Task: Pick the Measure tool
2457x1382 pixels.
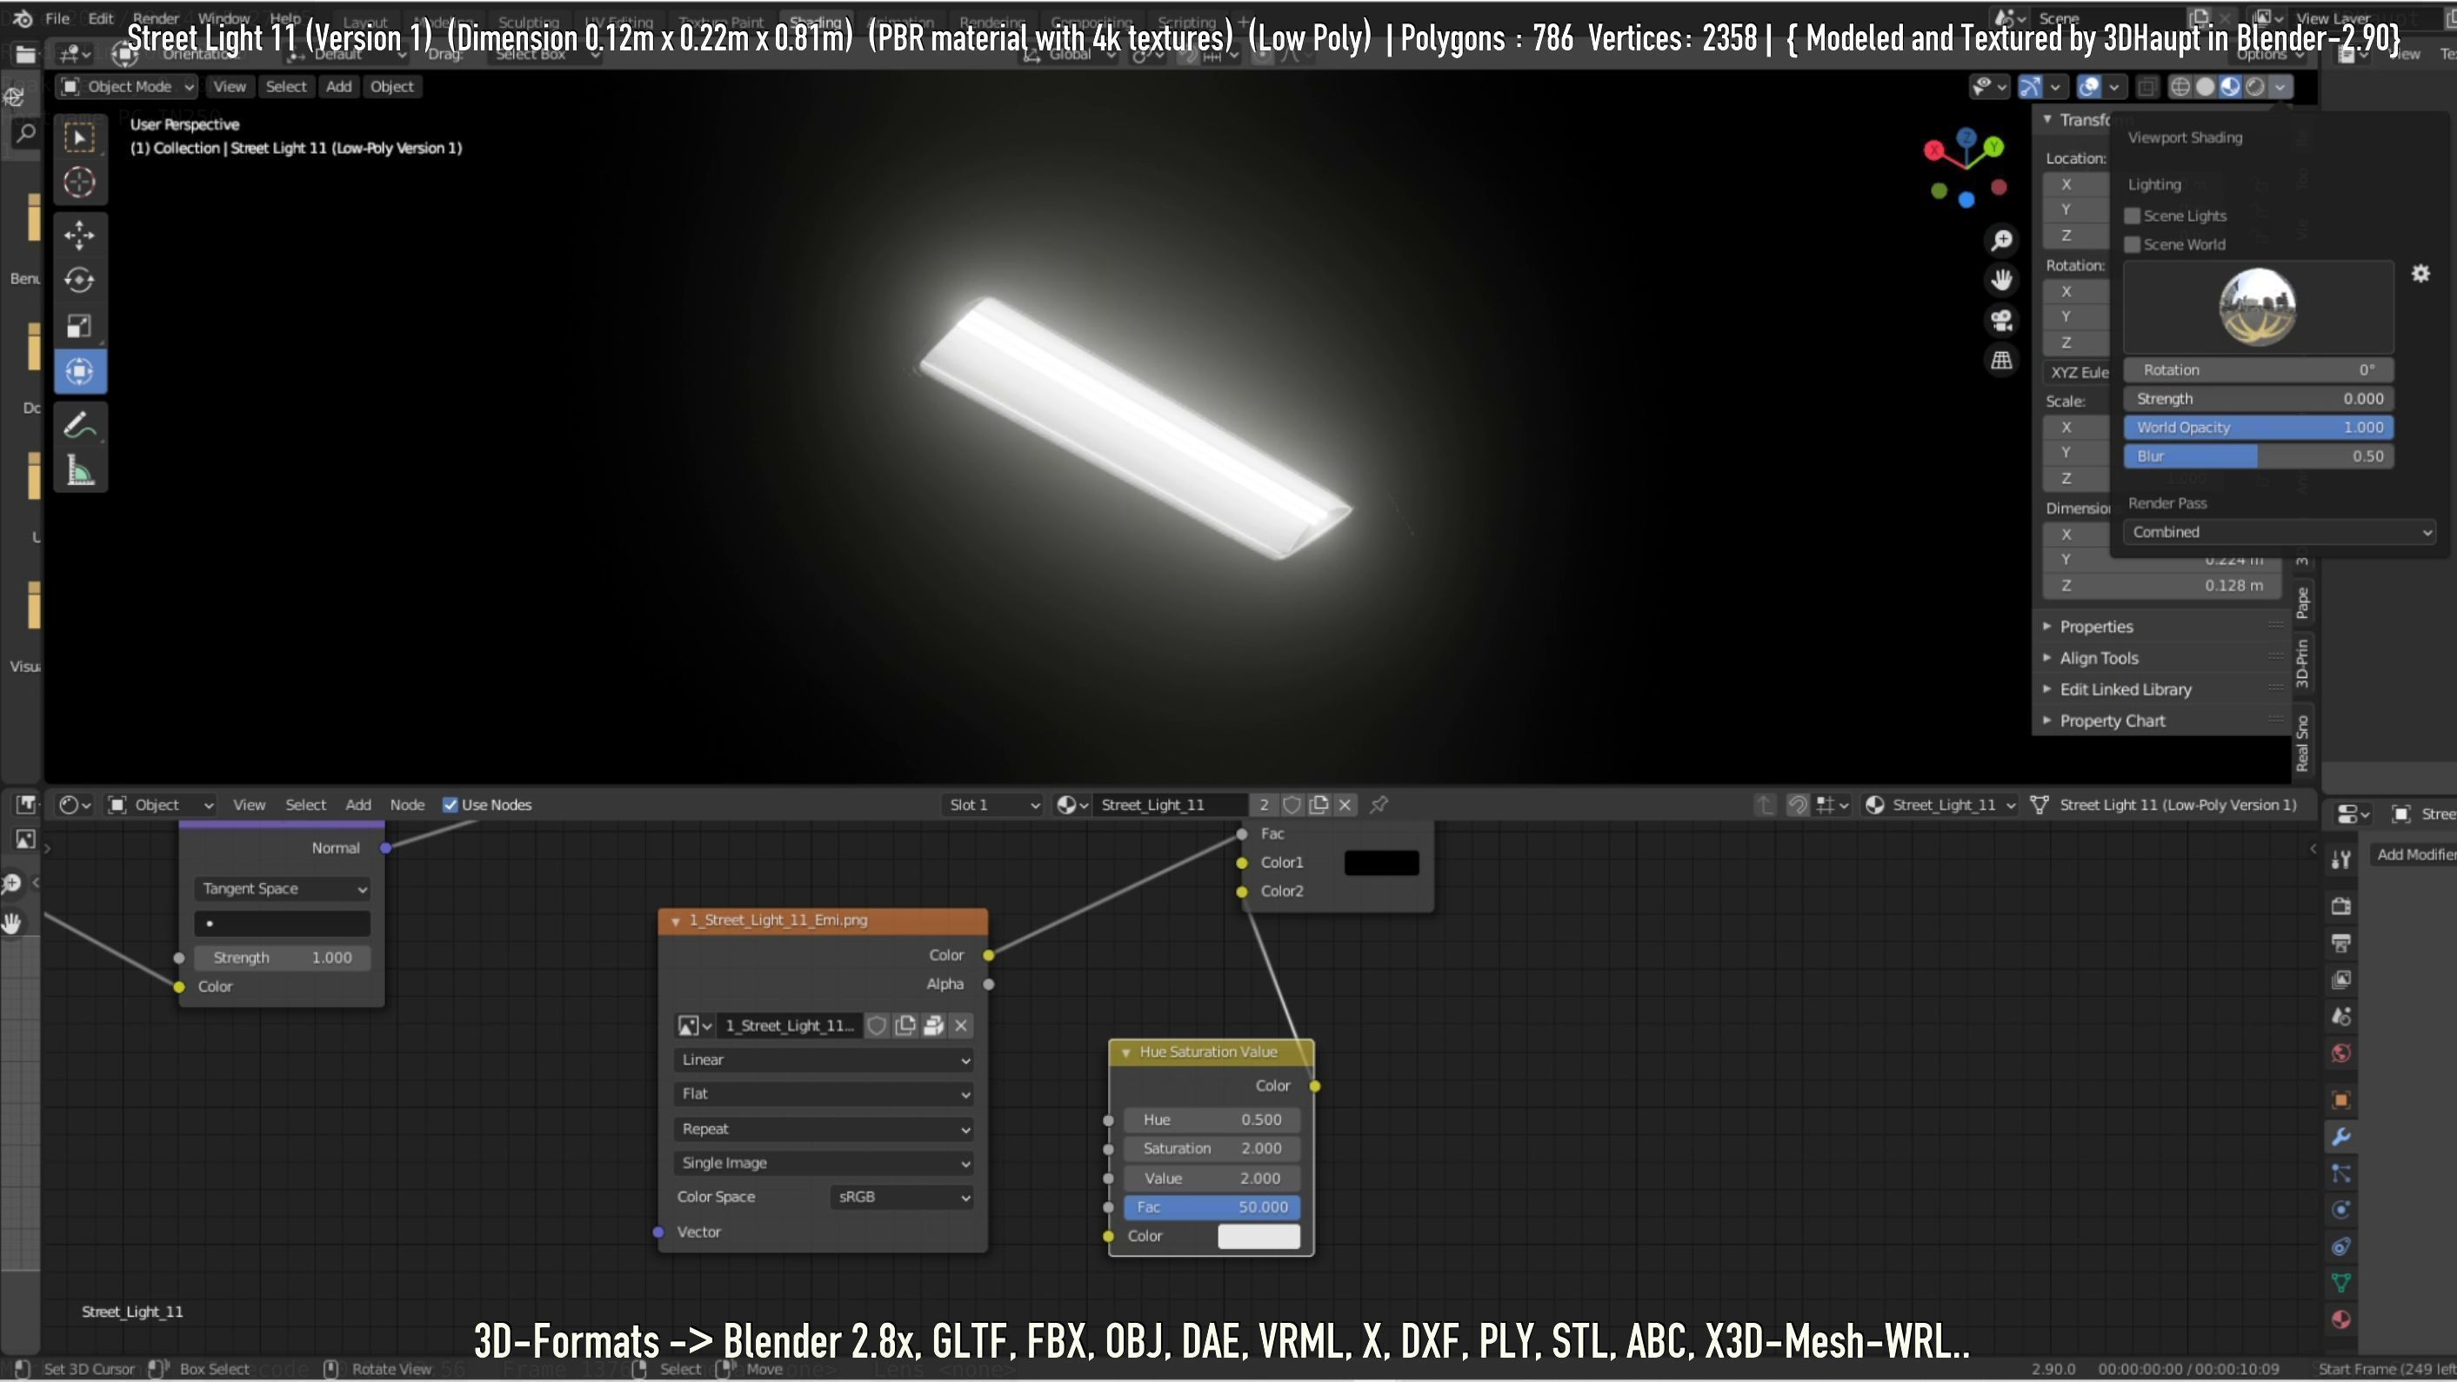Action: [x=80, y=471]
